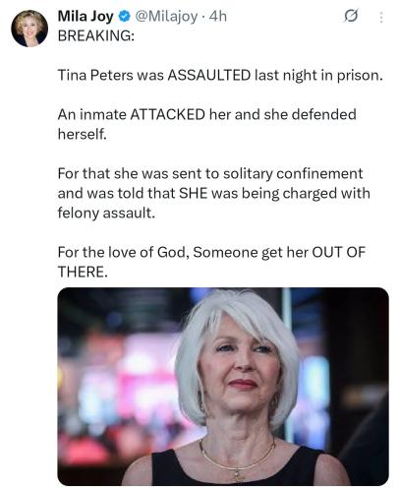Click the word ATTACKED in the tweet
Screen dimensions: 400x492
pyautogui.click(x=168, y=114)
